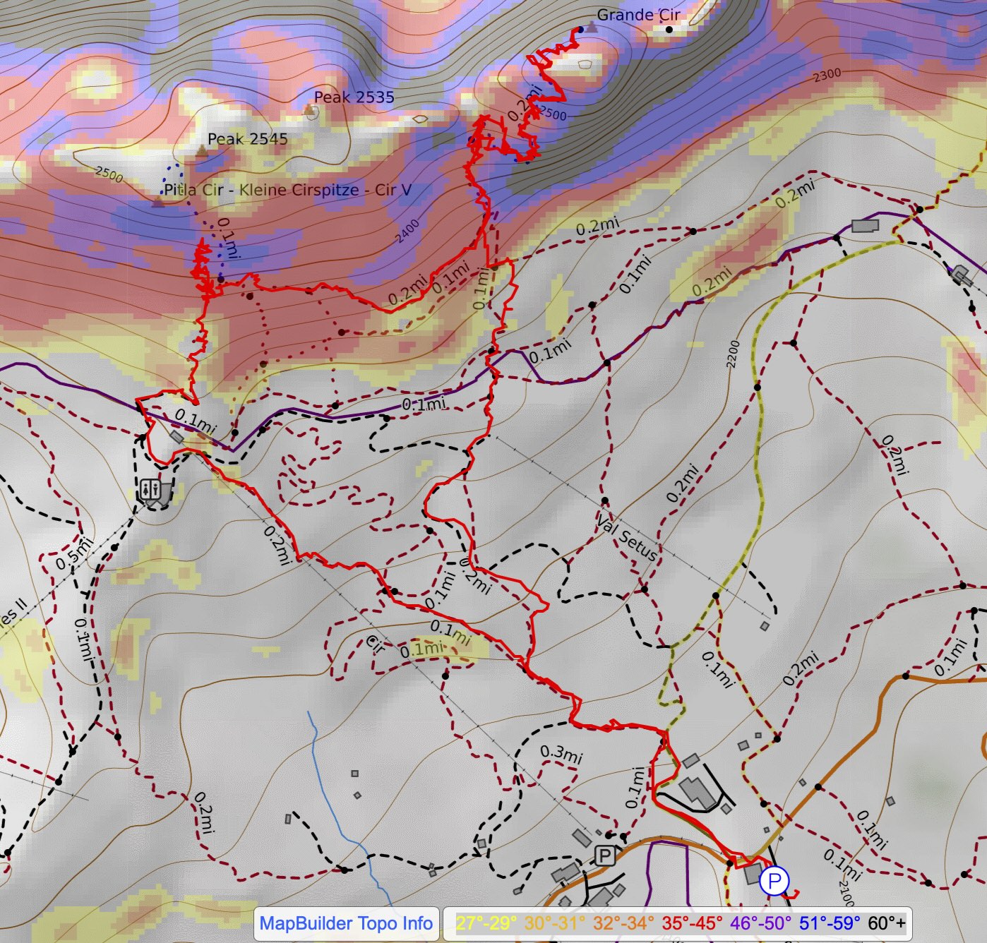Click the Grande Cir peak name label
This screenshot has height=943, width=987.
pyautogui.click(x=638, y=15)
